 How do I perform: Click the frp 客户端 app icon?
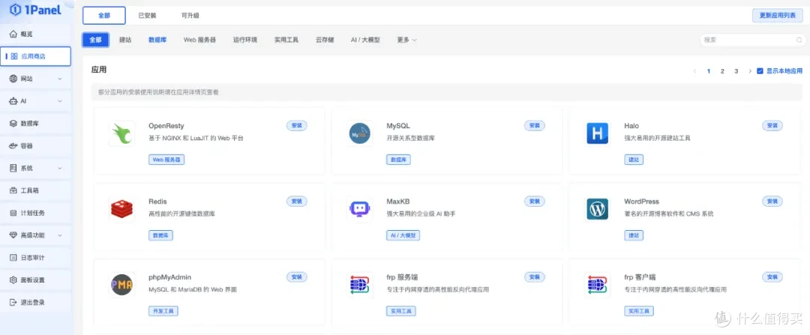point(598,285)
